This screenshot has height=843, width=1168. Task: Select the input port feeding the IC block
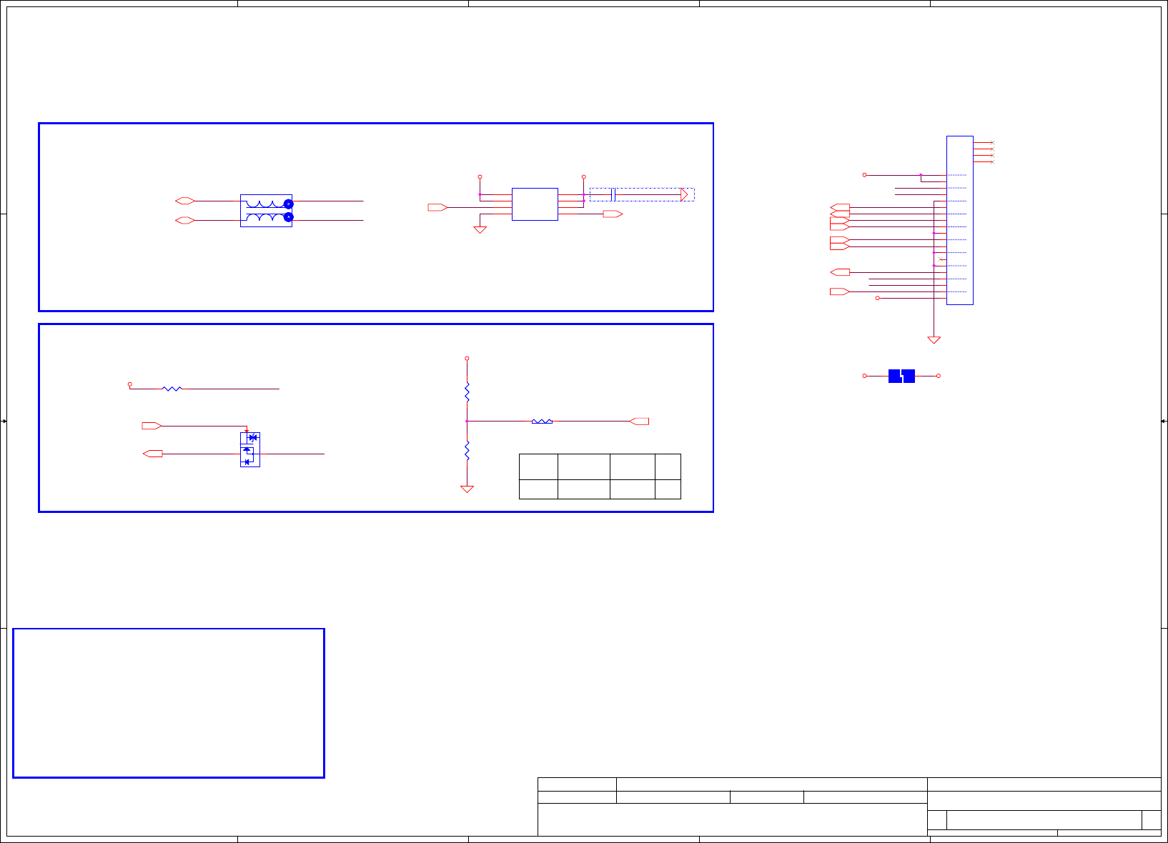pos(437,207)
